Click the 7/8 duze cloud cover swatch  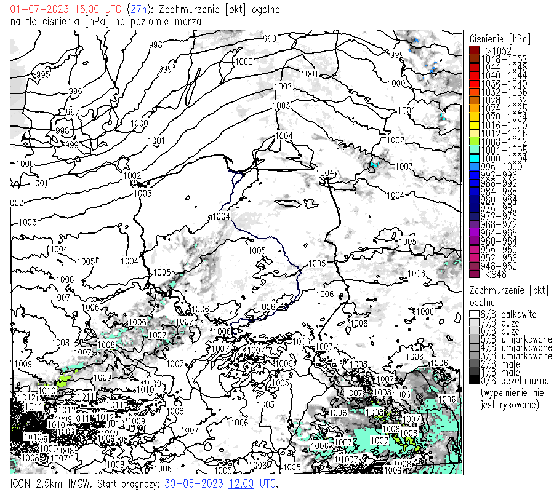point(474,323)
